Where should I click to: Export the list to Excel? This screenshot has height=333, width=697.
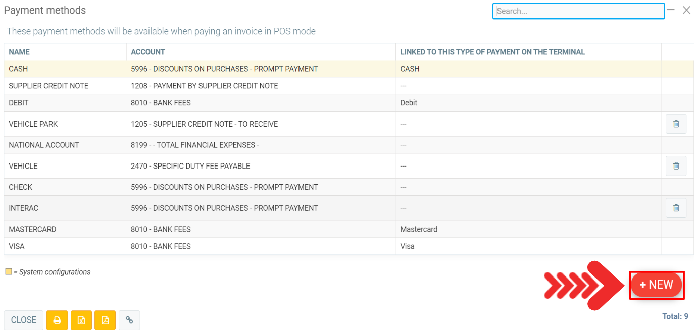[81, 320]
